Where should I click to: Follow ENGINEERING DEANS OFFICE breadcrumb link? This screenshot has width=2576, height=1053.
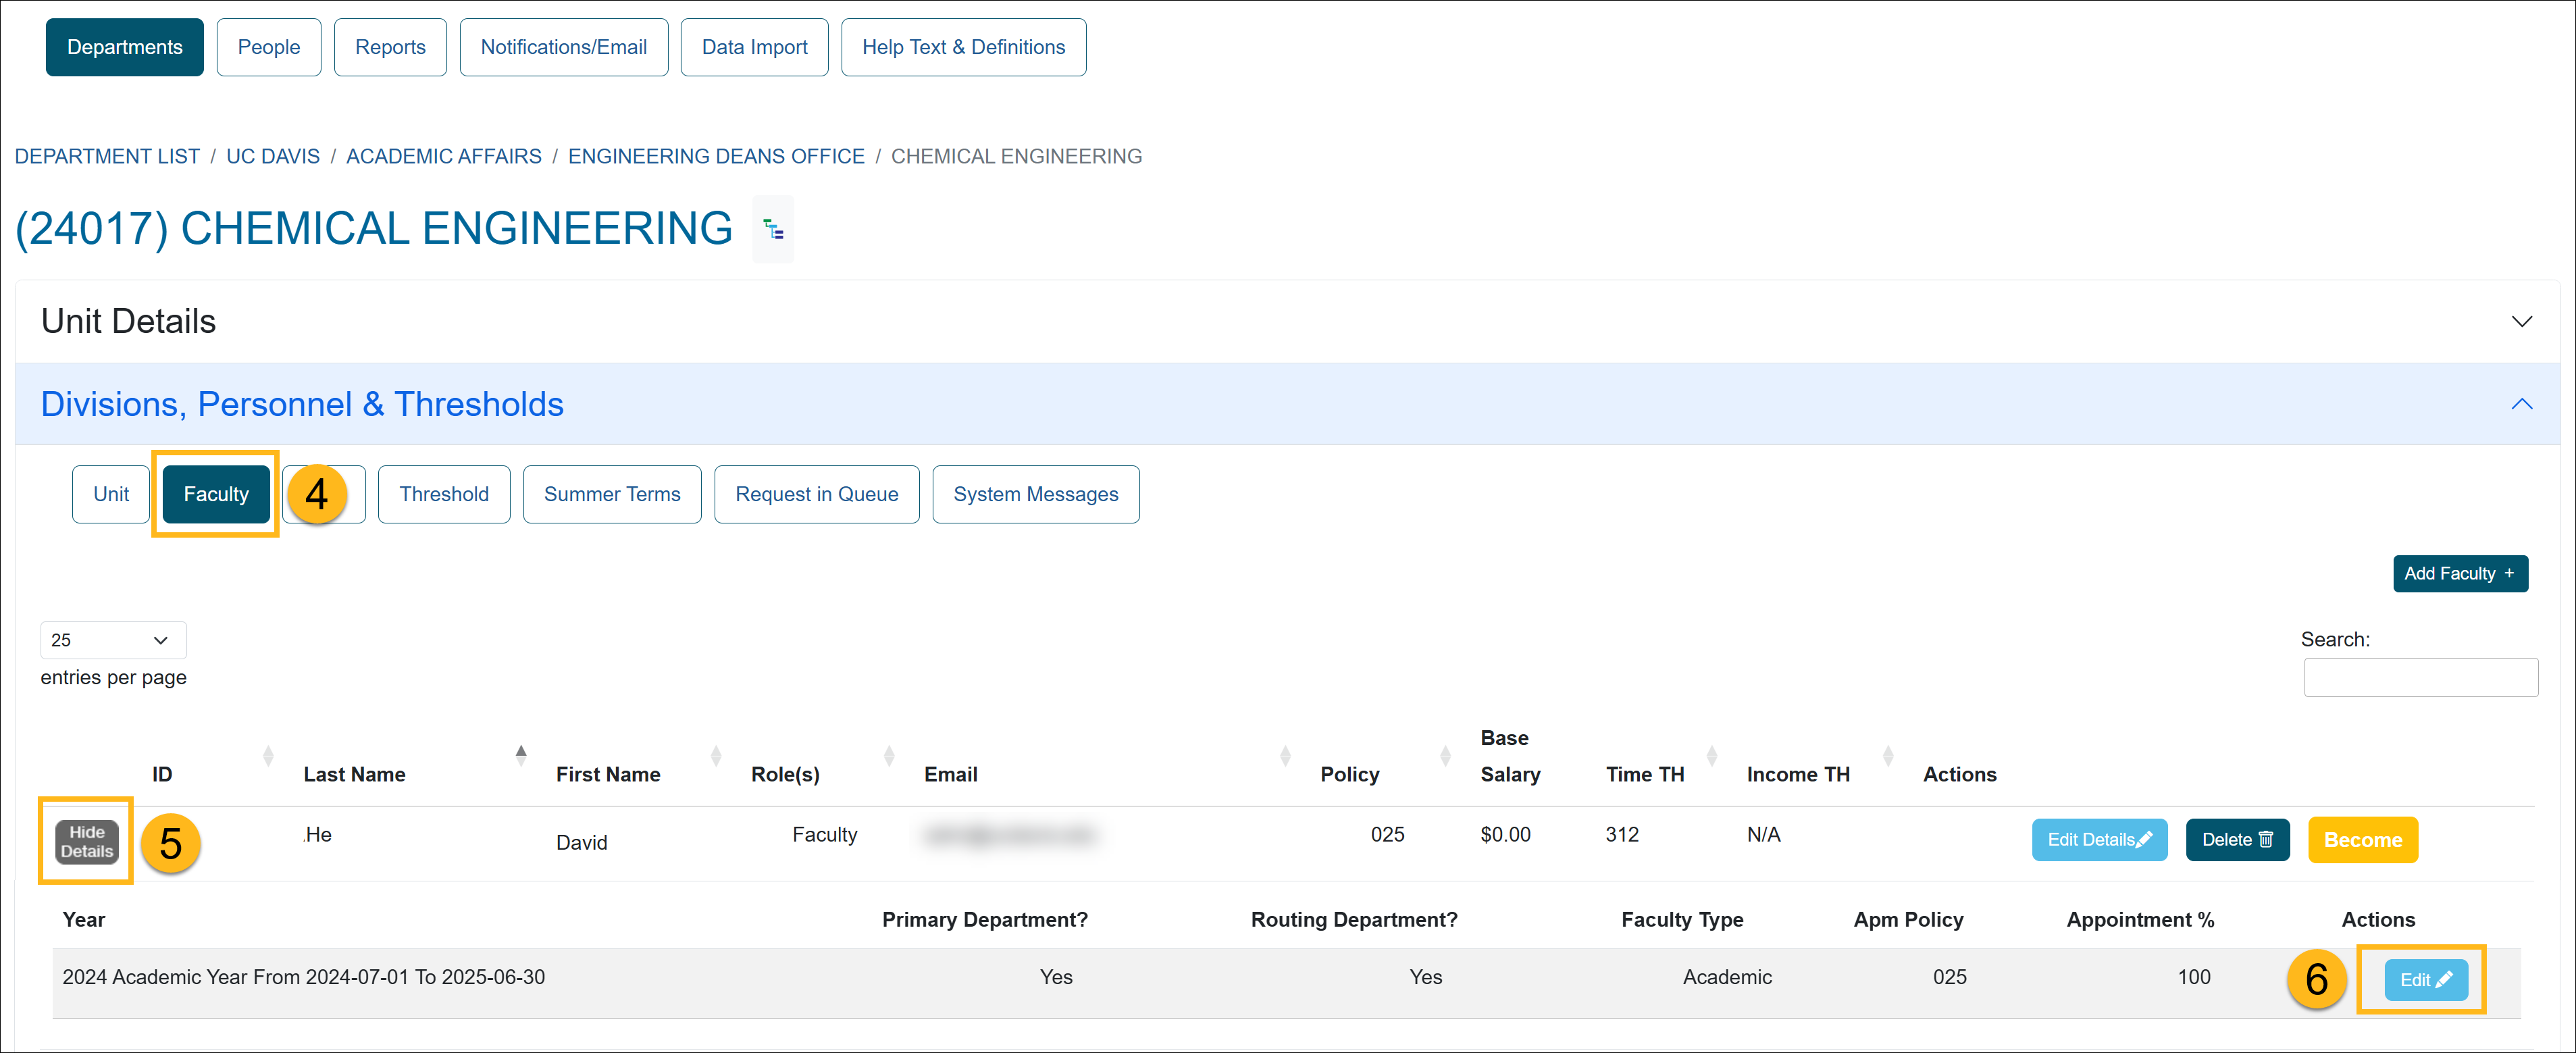click(x=716, y=156)
